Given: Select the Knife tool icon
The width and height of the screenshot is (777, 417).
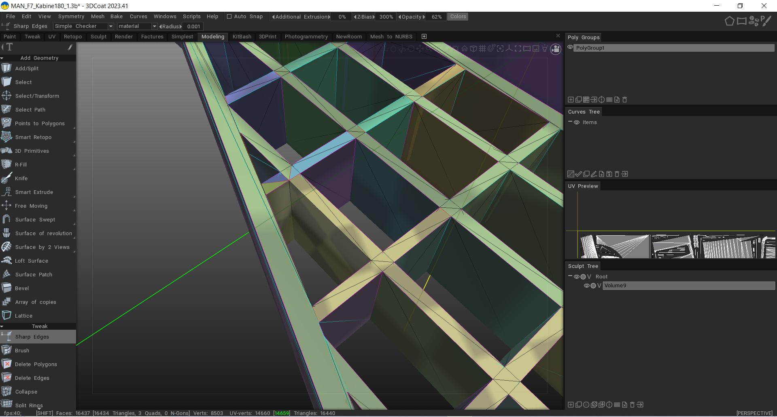Looking at the screenshot, I should 6,178.
